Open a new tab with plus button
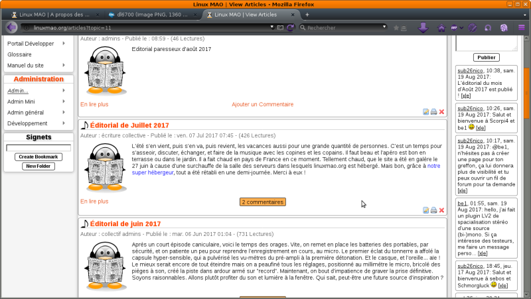The image size is (531, 299). (307, 15)
